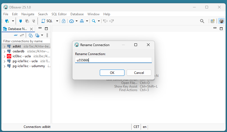Open the navigator filter dropdown arrow

click(x=42, y=35)
